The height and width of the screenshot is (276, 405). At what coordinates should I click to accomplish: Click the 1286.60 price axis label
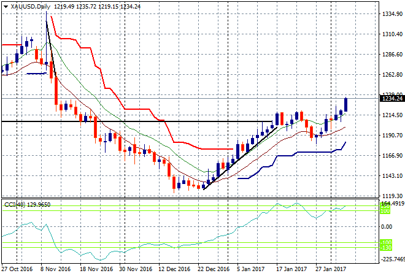point(392,54)
